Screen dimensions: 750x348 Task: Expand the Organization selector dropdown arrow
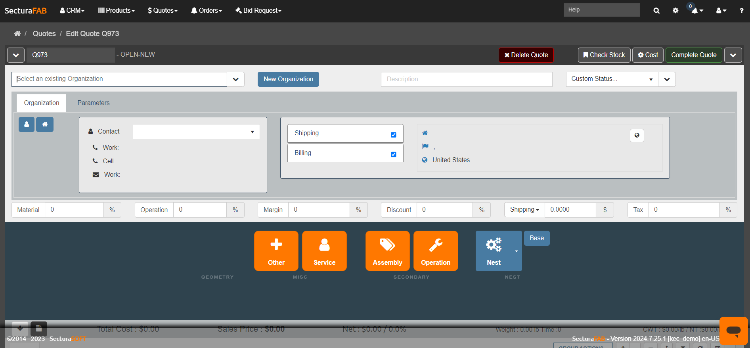[236, 79]
